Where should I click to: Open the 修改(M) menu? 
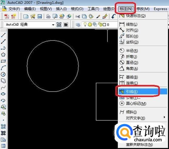click(143, 9)
